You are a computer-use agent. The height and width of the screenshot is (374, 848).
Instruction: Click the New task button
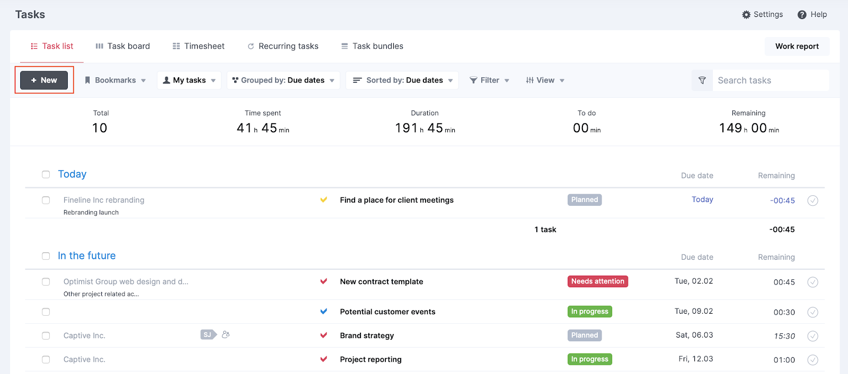click(x=44, y=80)
